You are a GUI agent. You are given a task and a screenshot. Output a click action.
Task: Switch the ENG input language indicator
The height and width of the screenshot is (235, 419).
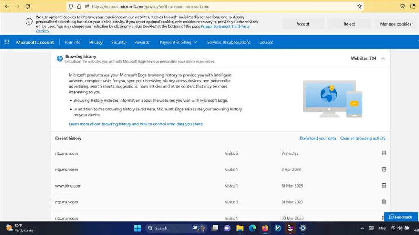[382, 229]
